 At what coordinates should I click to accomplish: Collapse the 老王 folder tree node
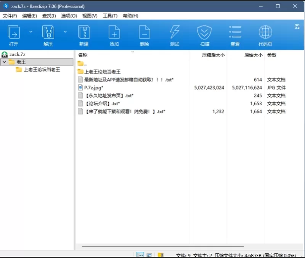pyautogui.click(x=4, y=62)
